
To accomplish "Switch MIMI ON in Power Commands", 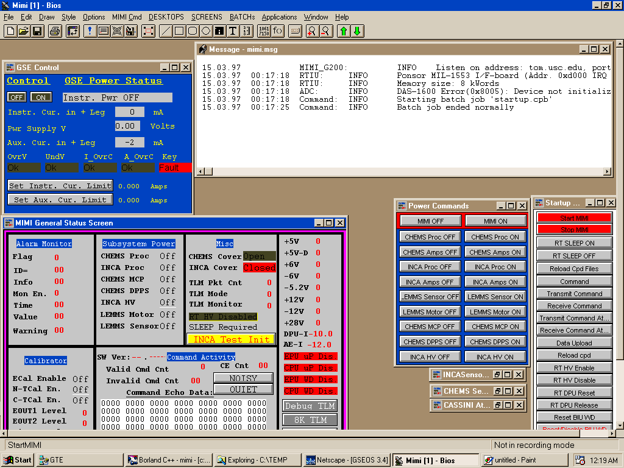I will pyautogui.click(x=495, y=221).
